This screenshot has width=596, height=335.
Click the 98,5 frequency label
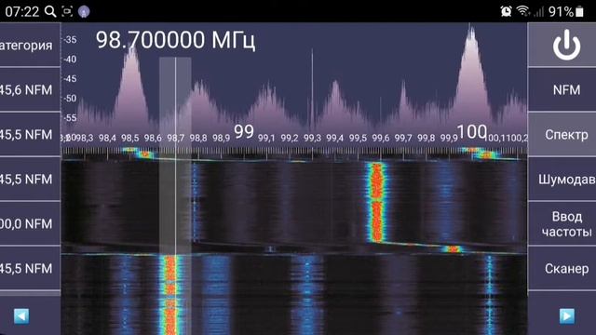(x=130, y=138)
